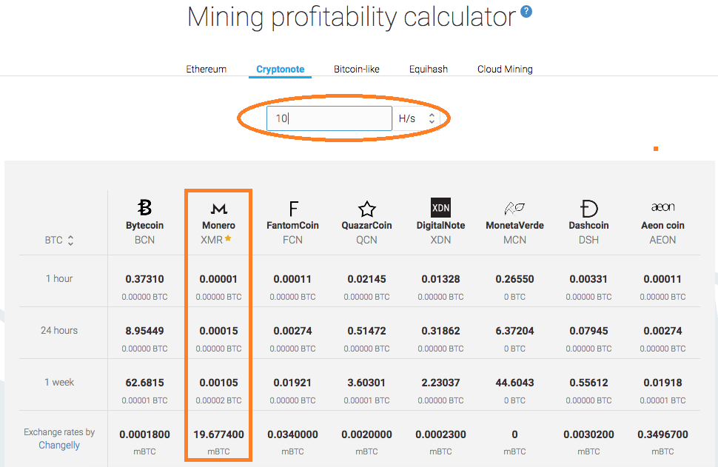Select the Dashcoin logo icon
718x467 pixels.
tap(588, 208)
